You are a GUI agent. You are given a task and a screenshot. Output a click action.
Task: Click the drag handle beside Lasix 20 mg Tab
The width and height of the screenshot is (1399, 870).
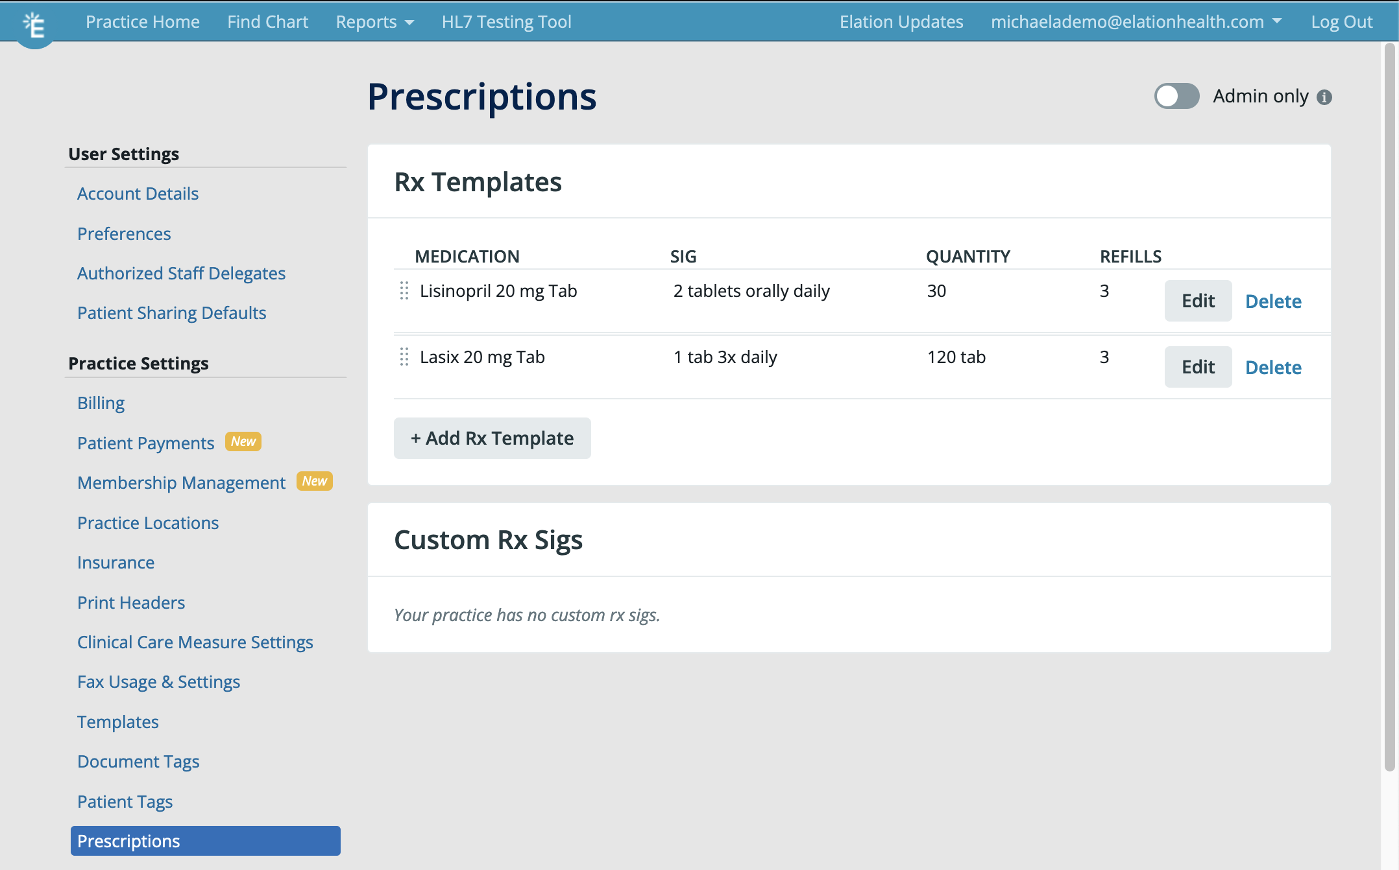[405, 357]
